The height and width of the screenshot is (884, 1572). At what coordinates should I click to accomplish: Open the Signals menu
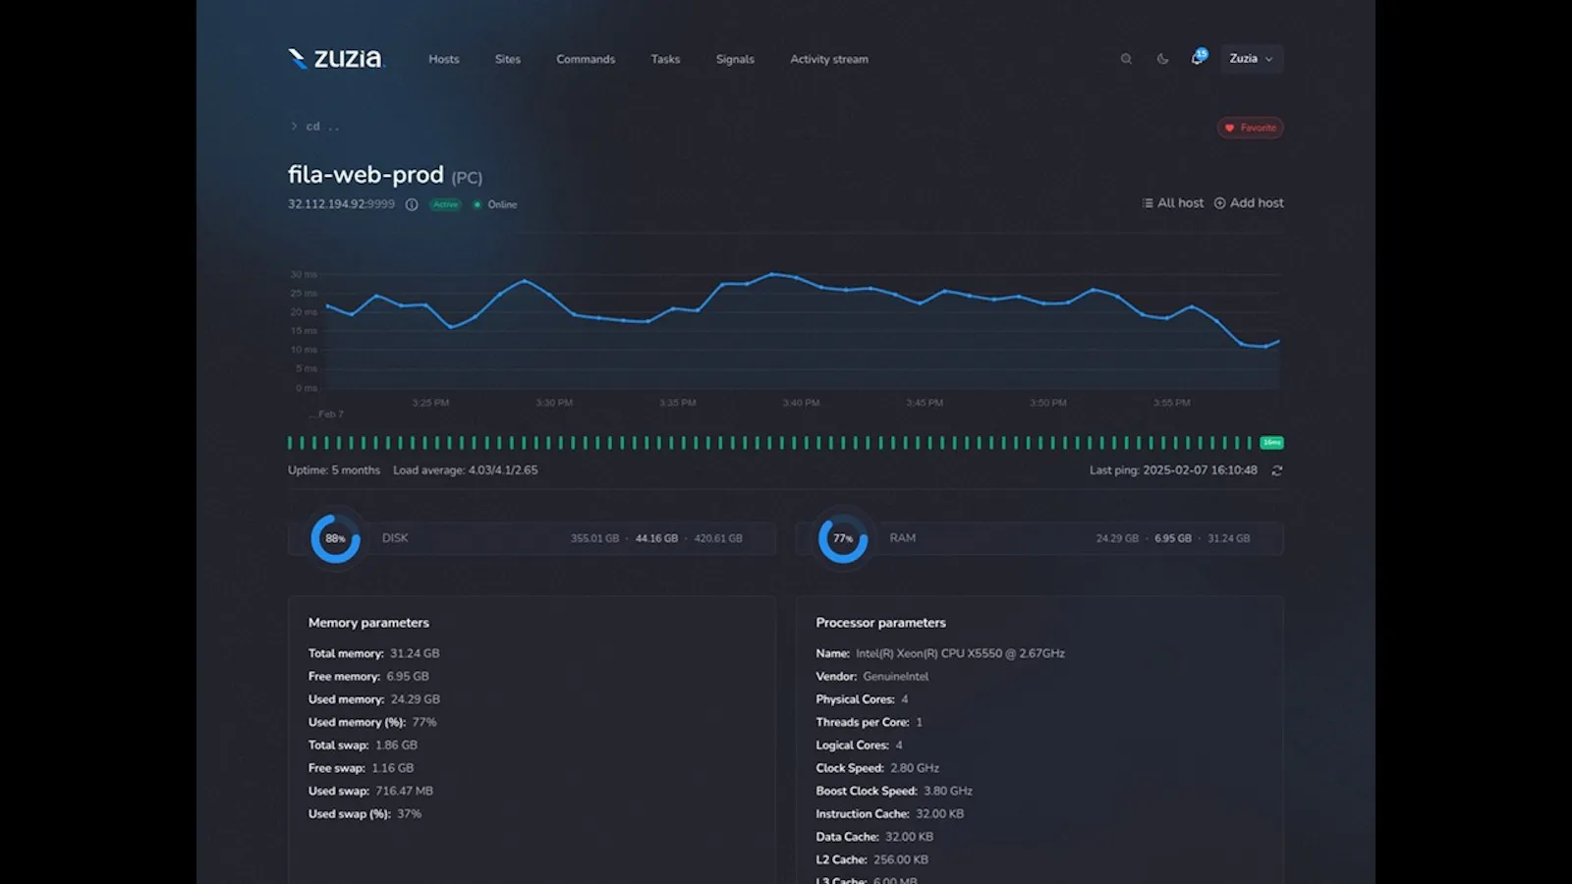point(735,59)
